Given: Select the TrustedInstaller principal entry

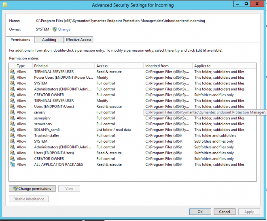Looking at the screenshot, I should pos(47,135).
